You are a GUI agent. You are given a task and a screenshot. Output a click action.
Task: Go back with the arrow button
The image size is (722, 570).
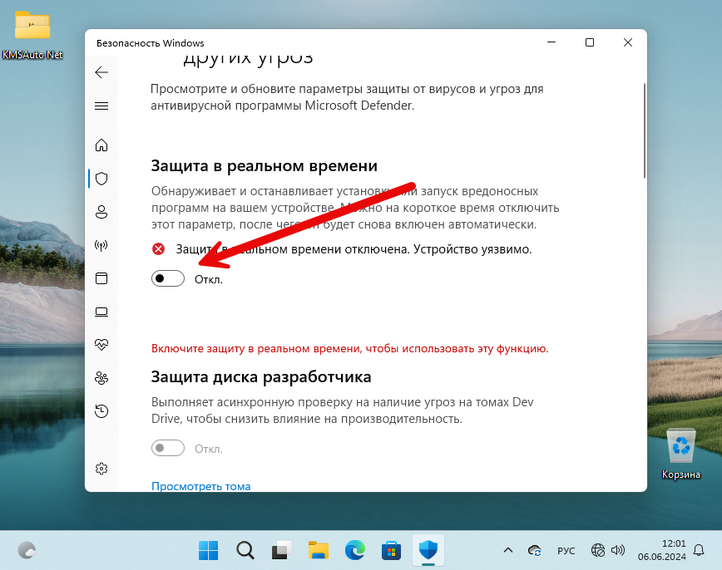(x=101, y=72)
